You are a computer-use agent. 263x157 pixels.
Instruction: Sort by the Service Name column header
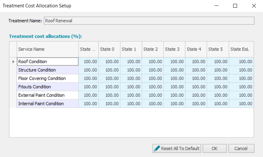coord(47,49)
